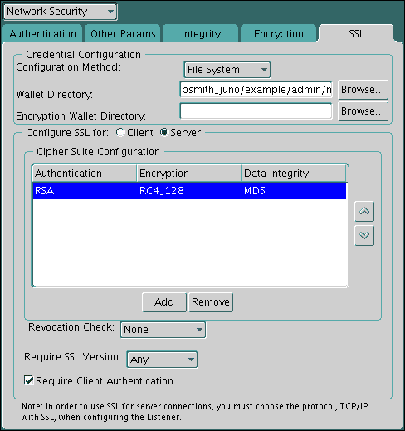
Task: Expand the Revocation Check dropdown
Action: (163, 330)
